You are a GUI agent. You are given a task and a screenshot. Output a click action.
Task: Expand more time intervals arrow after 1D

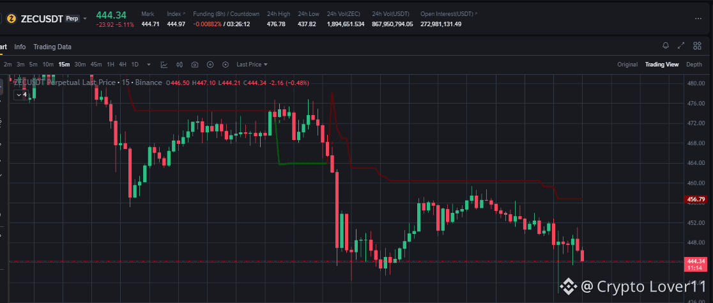coord(148,65)
